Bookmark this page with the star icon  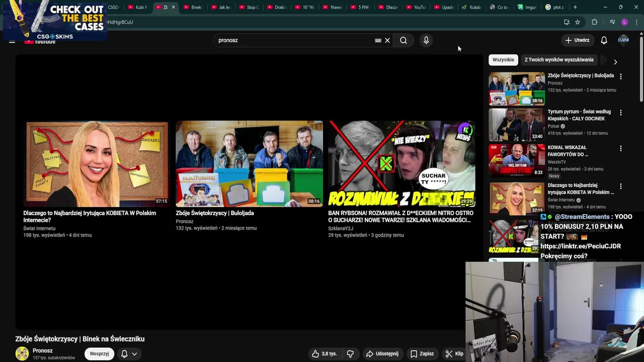pyautogui.click(x=578, y=22)
